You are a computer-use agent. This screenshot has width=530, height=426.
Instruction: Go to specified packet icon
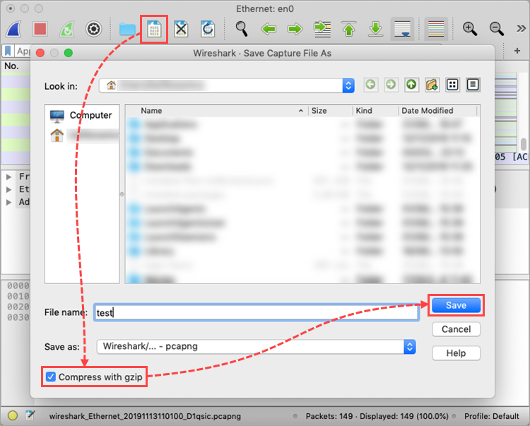tap(322, 29)
